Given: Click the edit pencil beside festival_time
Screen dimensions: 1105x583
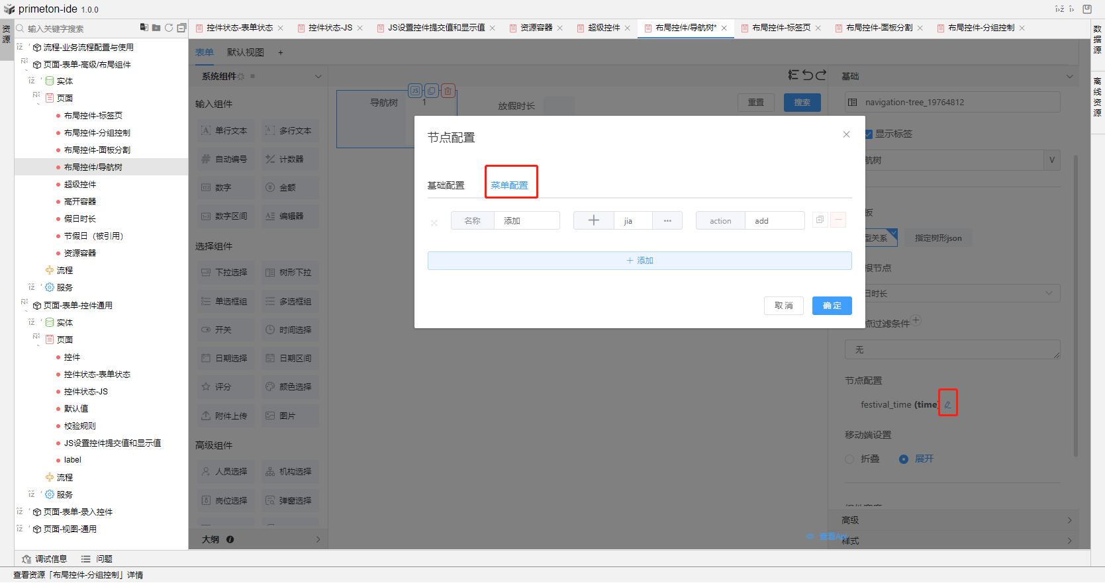Looking at the screenshot, I should point(947,404).
